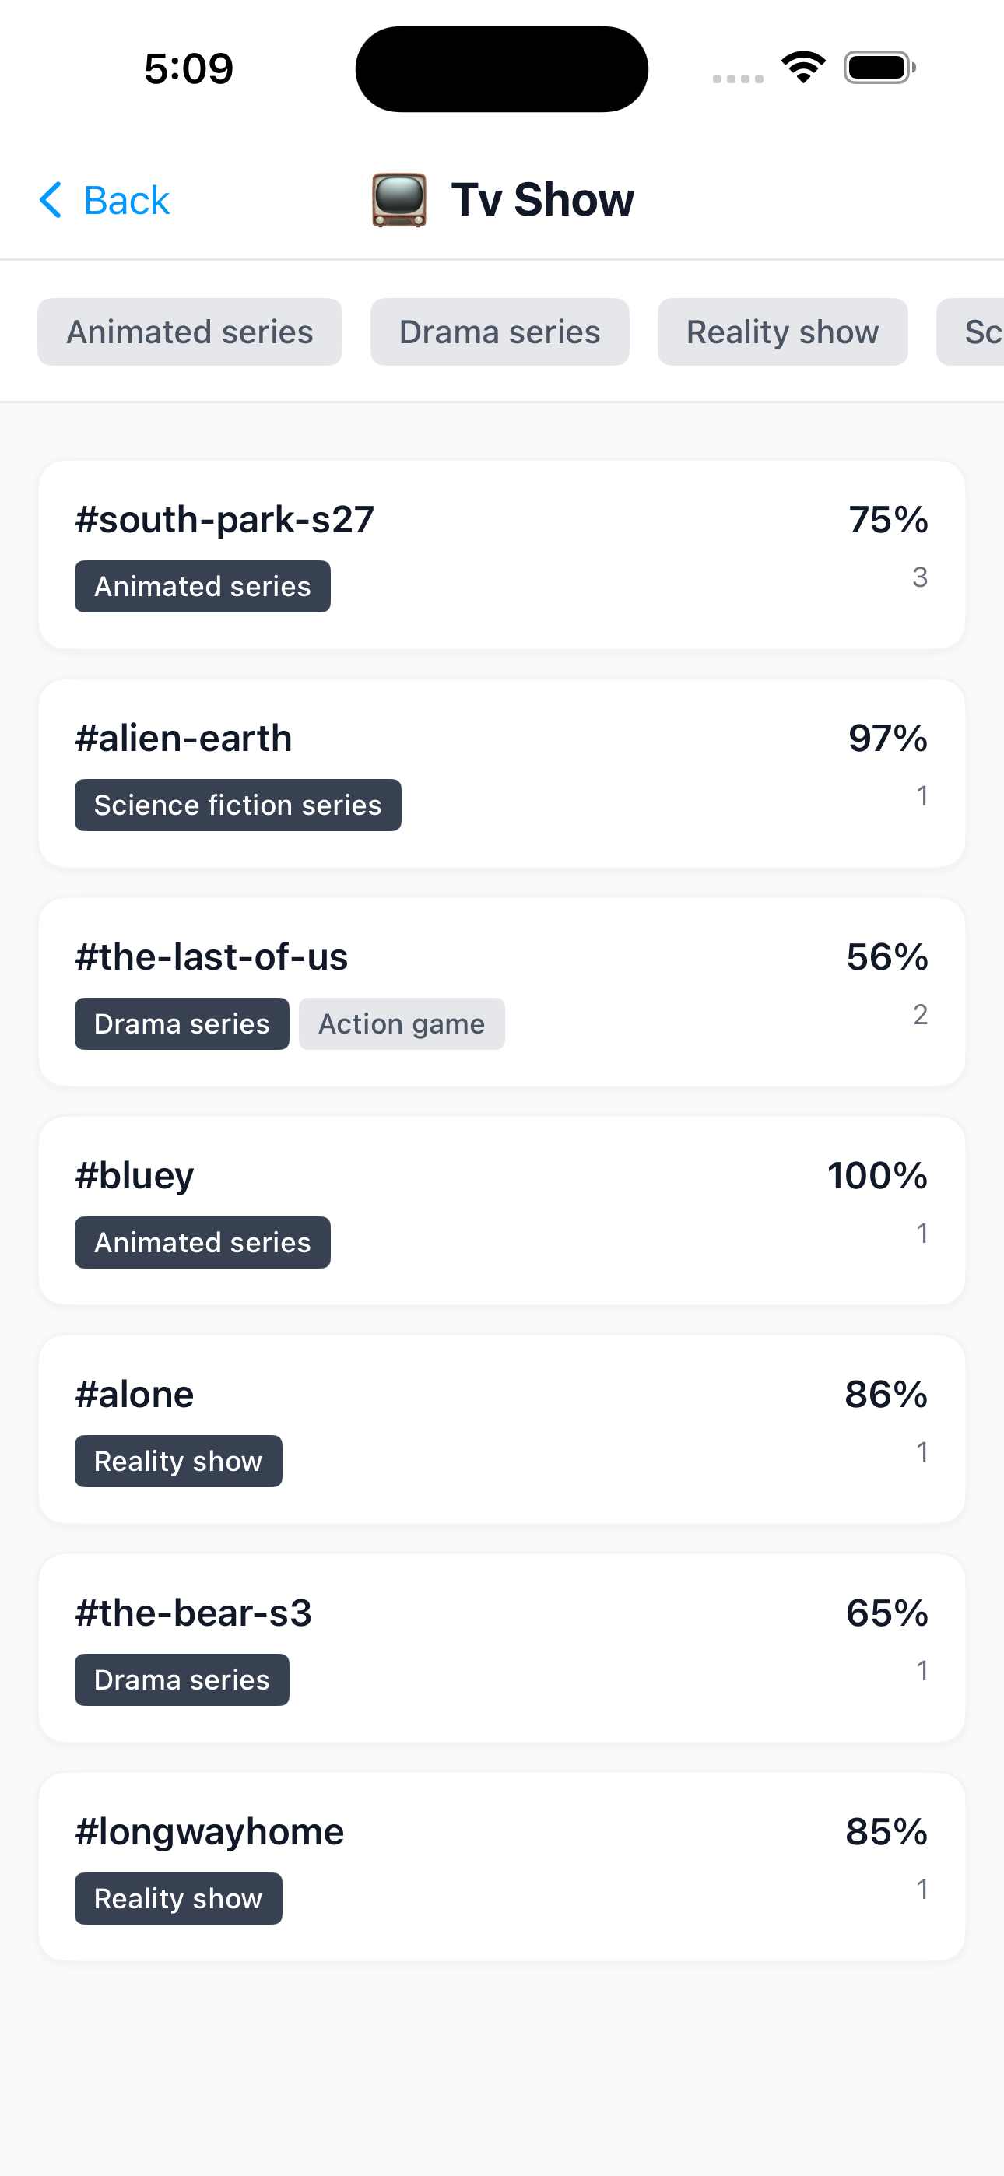Tap Drama series tag under #the-last-of-us
The width and height of the screenshot is (1004, 2176).
181,1024
